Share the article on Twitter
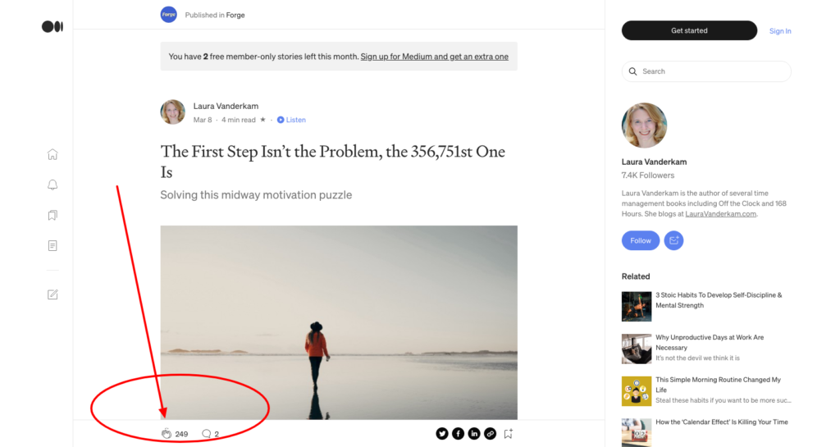 (442, 434)
